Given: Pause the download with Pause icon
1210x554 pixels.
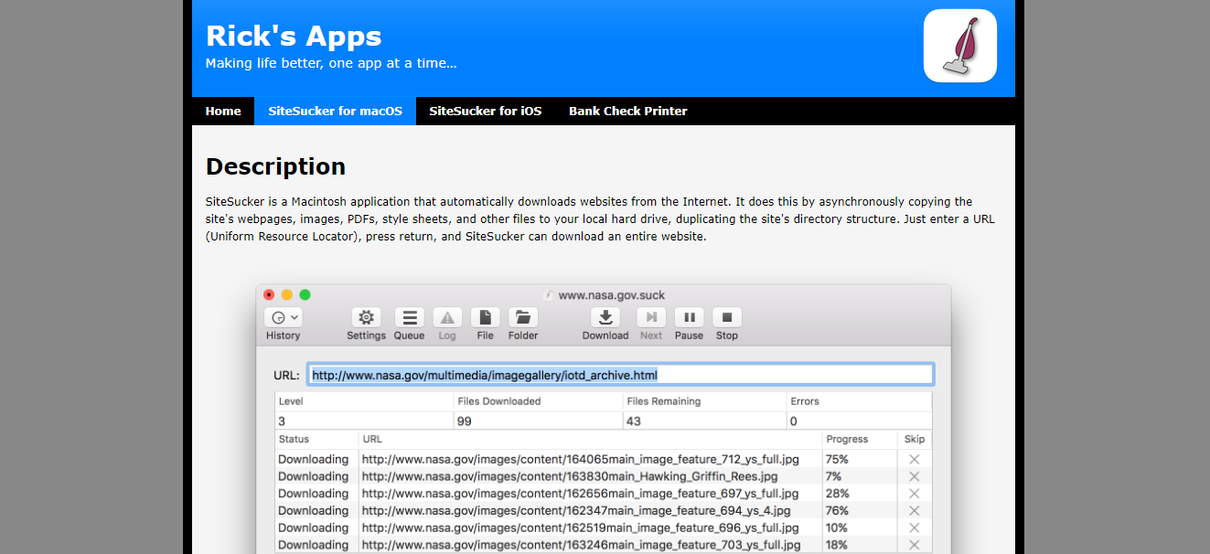Looking at the screenshot, I should (x=690, y=317).
